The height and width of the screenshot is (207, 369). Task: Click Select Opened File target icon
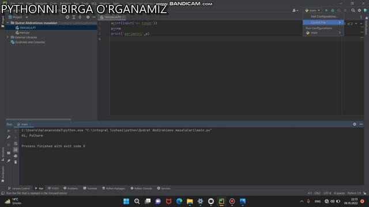(67, 17)
